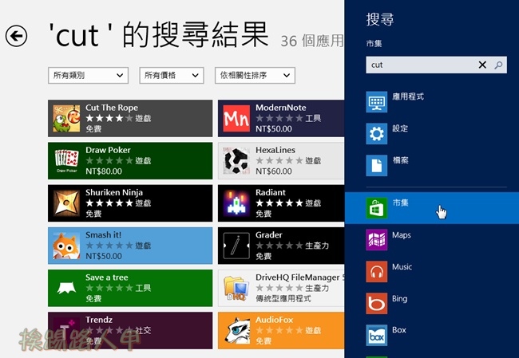Image resolution: width=519 pixels, height=358 pixels.
Task: Choose Bing label in search list
Action: pos(399,299)
